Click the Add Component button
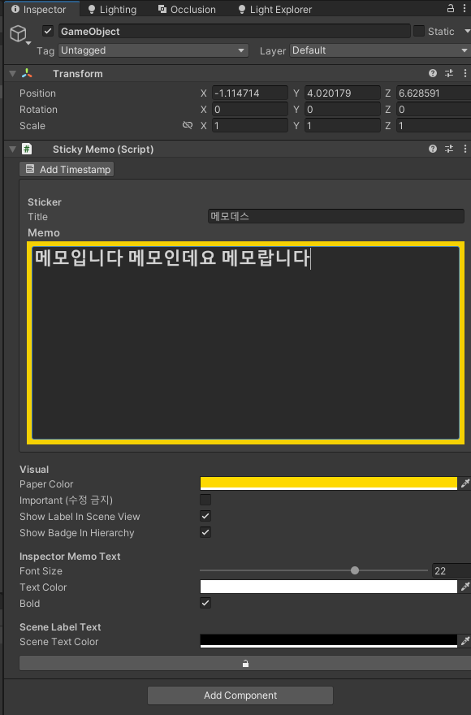This screenshot has height=715, width=471. pyautogui.click(x=240, y=695)
